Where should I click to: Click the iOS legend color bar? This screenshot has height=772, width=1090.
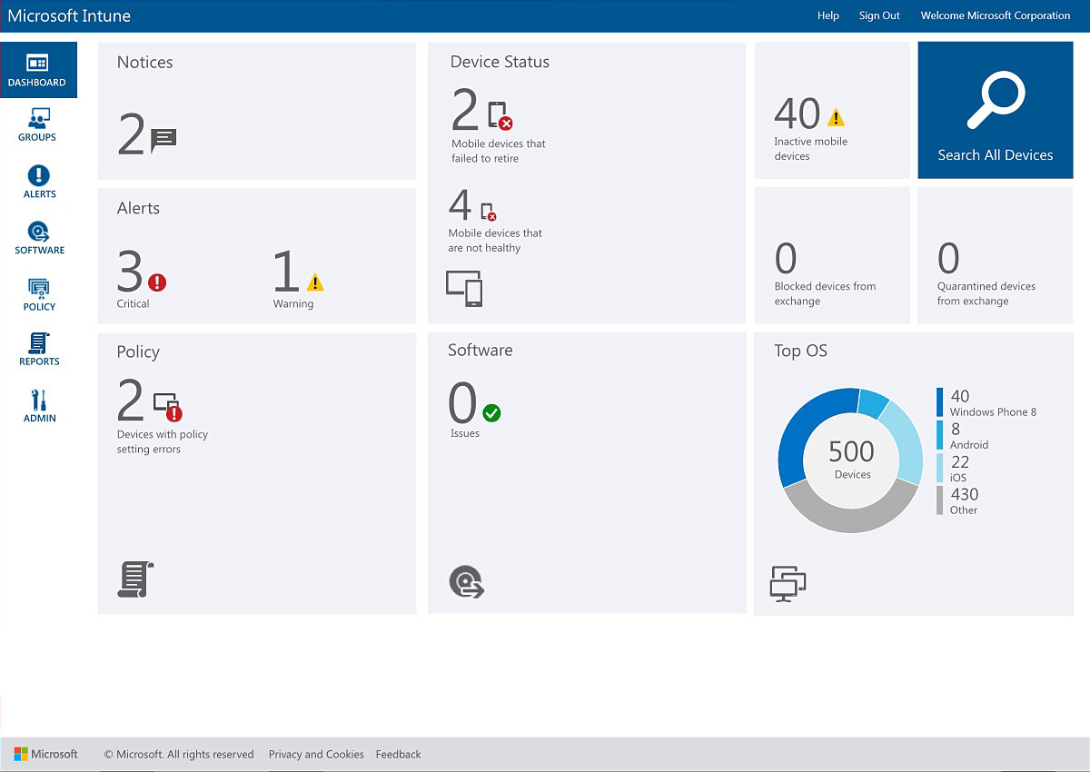(x=940, y=468)
